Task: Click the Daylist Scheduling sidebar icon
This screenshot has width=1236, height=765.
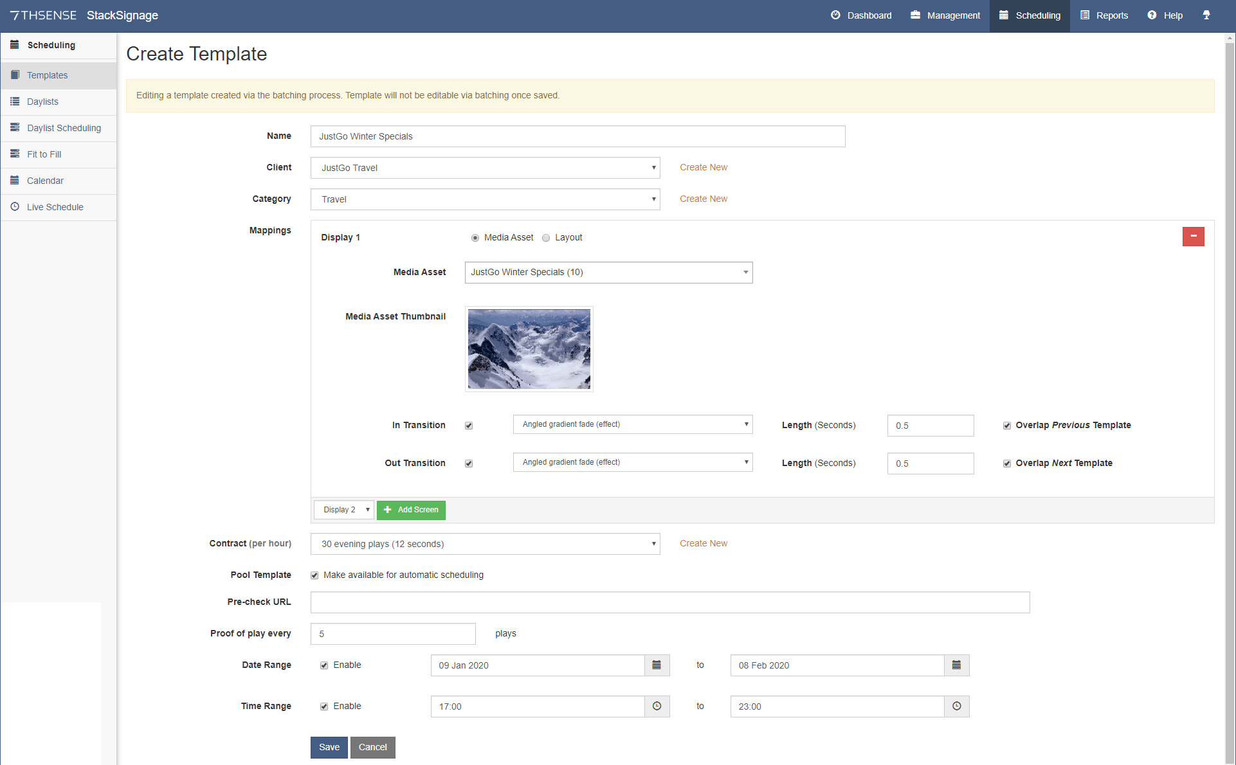Action: pyautogui.click(x=15, y=128)
